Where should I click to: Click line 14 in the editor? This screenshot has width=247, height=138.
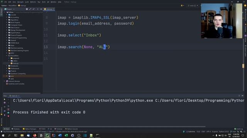pyautogui.click(x=150, y=53)
